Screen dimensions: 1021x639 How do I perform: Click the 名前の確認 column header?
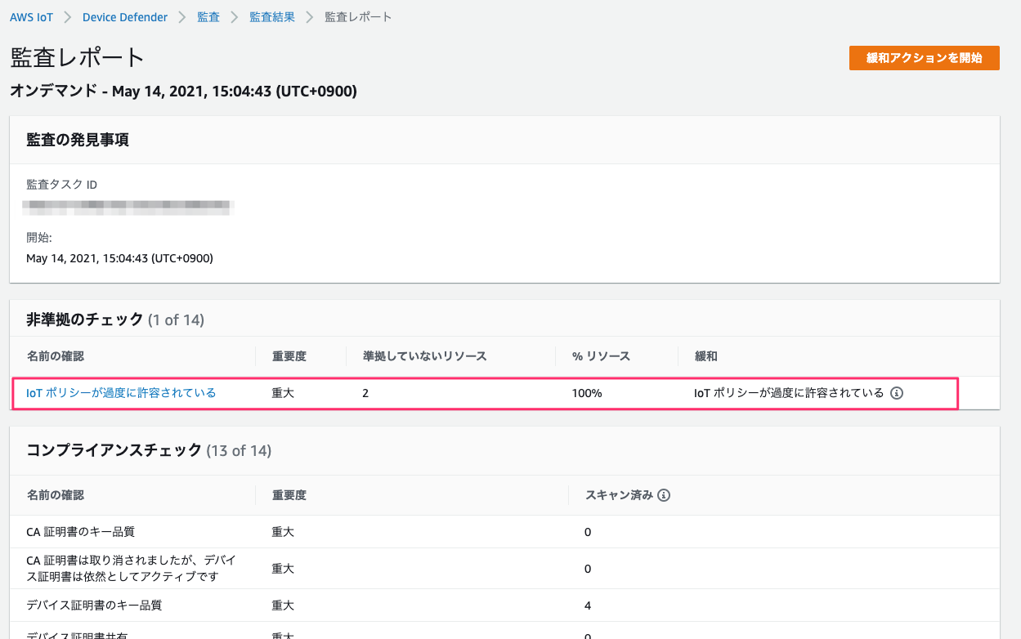(60, 355)
